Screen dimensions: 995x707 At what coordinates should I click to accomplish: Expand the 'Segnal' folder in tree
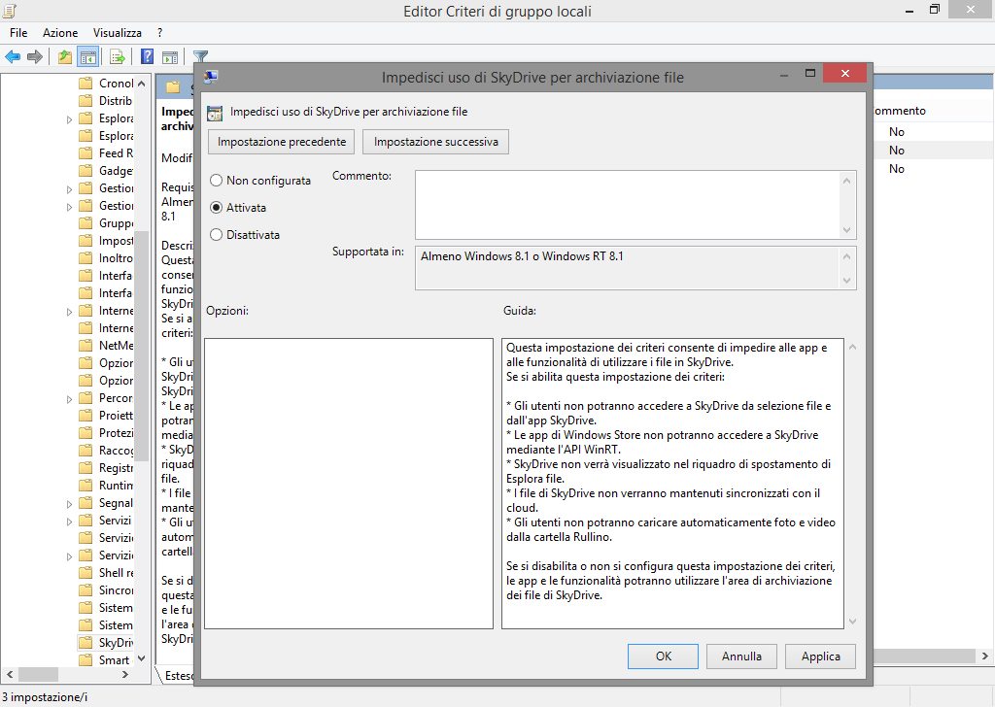(x=70, y=503)
